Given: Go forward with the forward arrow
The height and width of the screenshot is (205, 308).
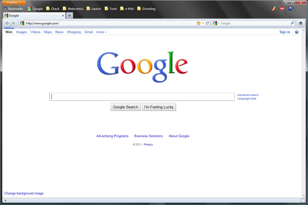Looking at the screenshot, I should 13,23.
